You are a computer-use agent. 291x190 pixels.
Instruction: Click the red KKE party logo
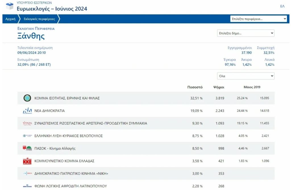tap(27, 161)
